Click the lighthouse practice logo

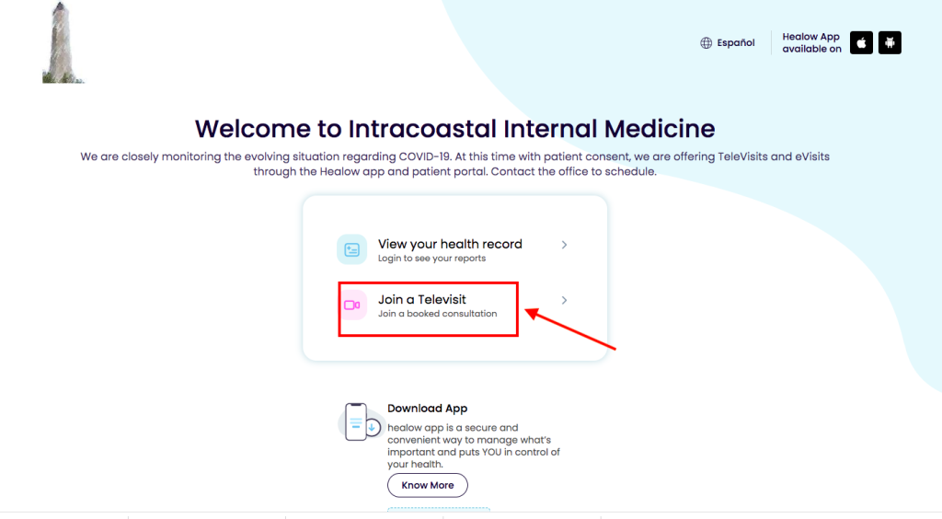pyautogui.click(x=62, y=42)
